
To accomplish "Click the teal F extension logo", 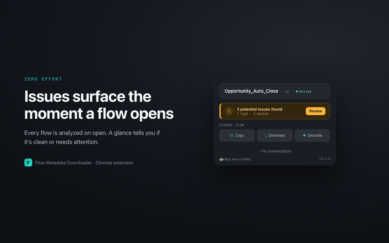I will pos(28,163).
